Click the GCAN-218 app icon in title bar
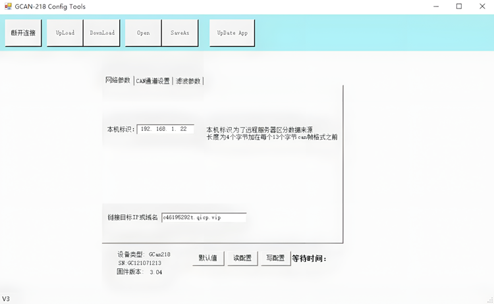The height and width of the screenshot is (304, 494). (8, 7)
